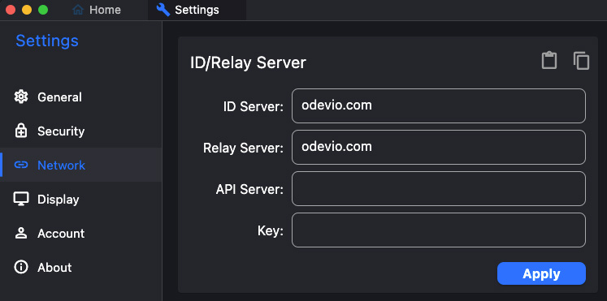The height and width of the screenshot is (301, 607).
Task: Click the Security lock icon
Action: coord(21,131)
